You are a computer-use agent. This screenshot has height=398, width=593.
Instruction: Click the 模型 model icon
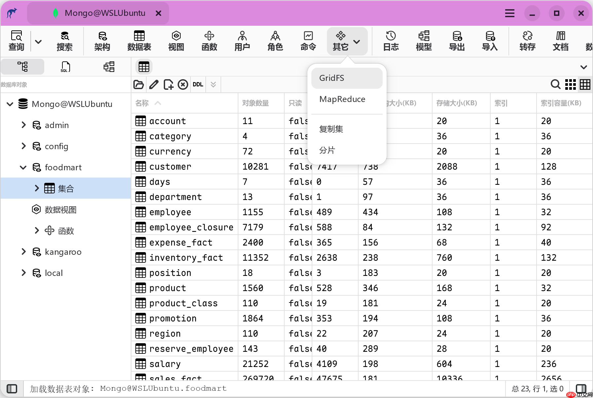point(424,41)
